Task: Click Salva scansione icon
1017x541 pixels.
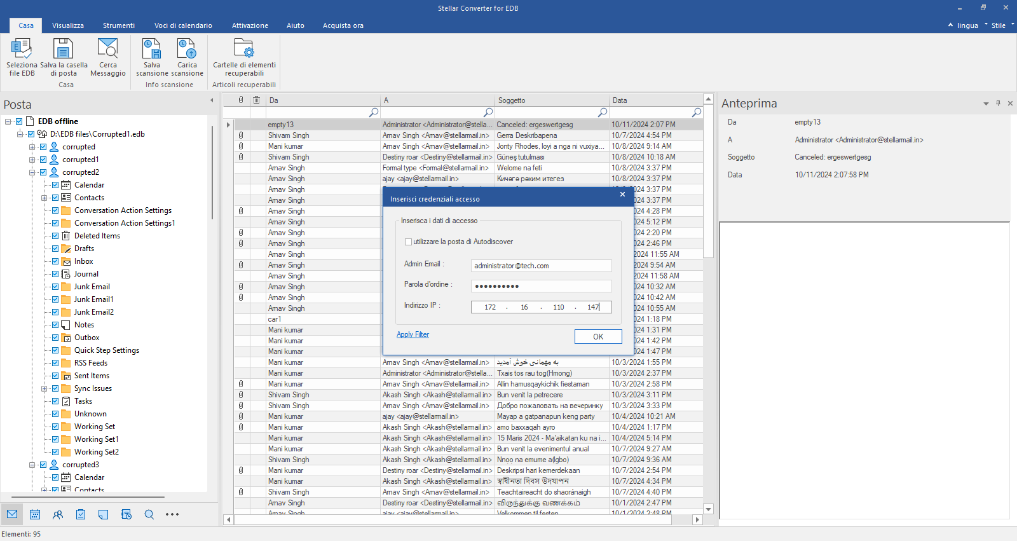Action: point(152,57)
